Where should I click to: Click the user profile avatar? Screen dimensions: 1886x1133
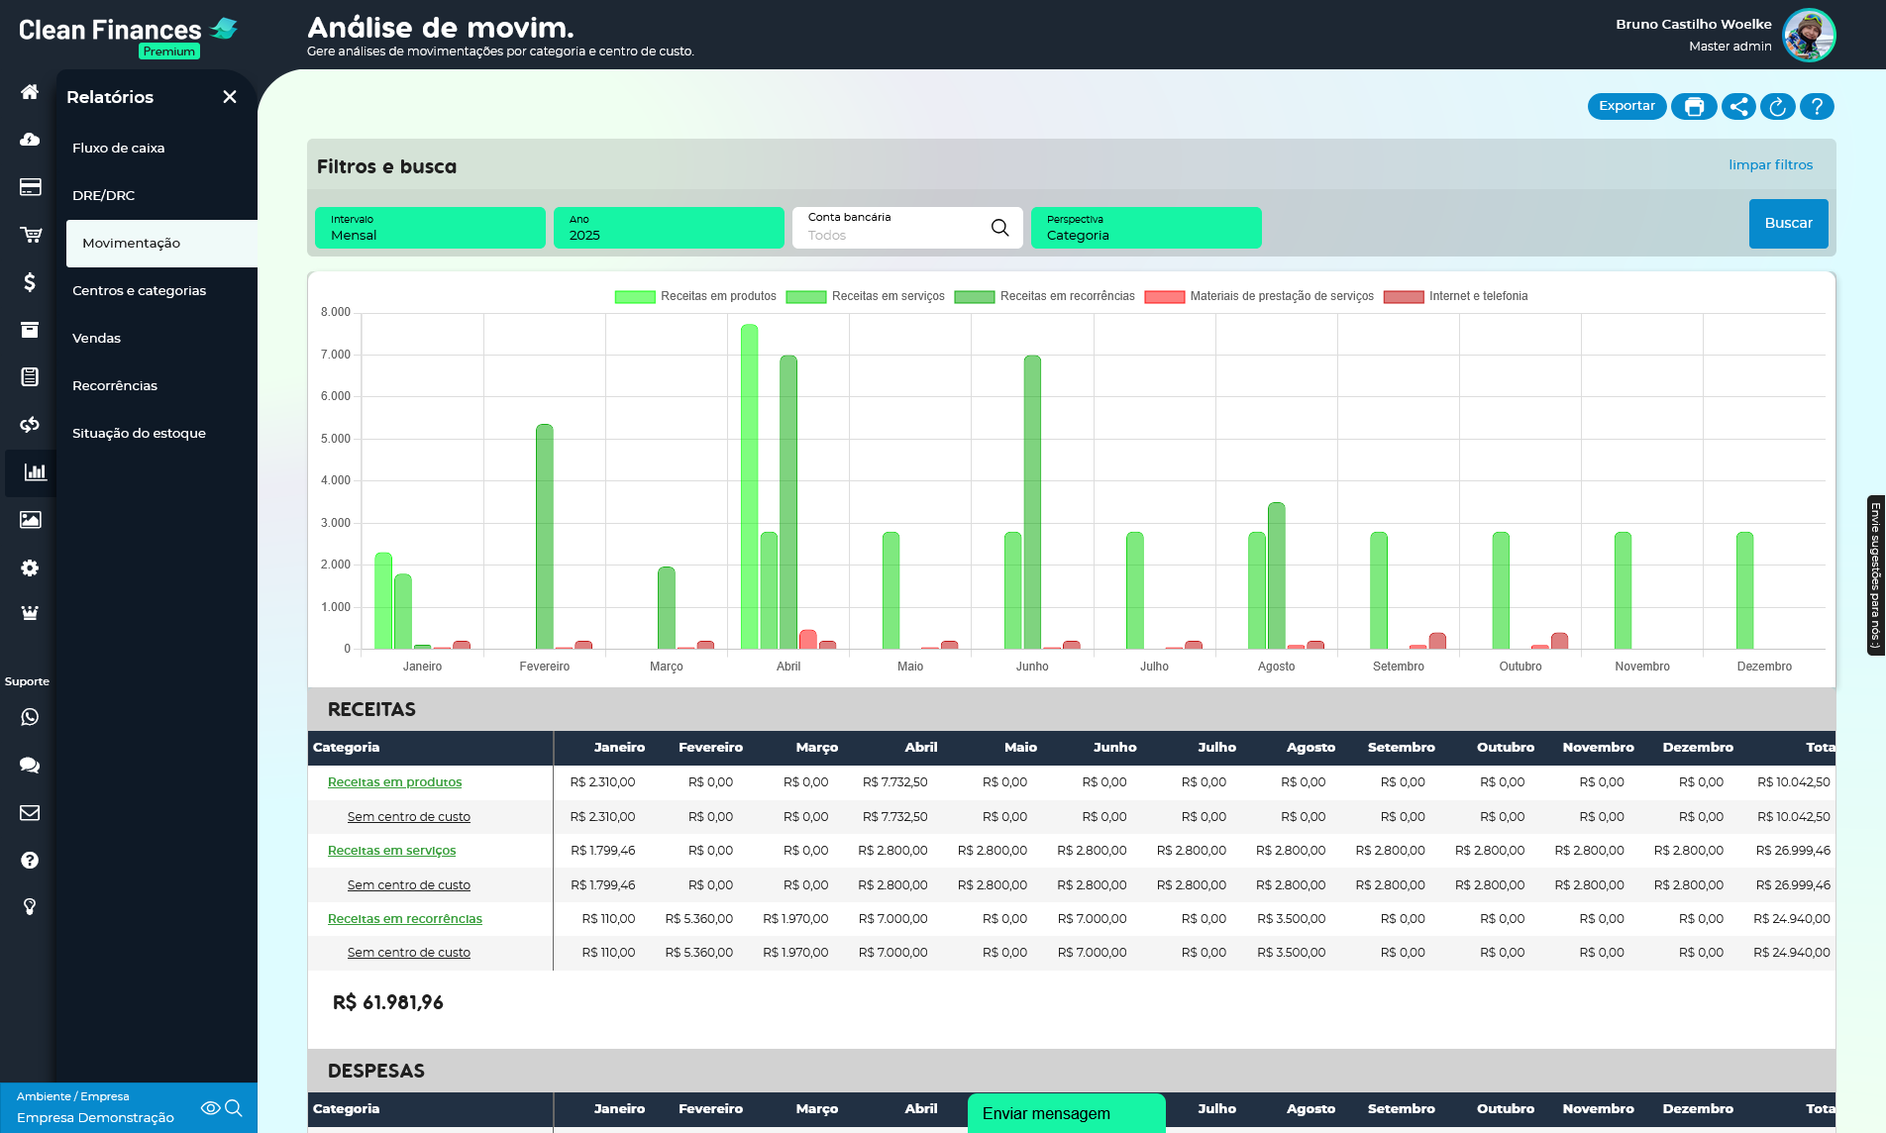coord(1809,36)
